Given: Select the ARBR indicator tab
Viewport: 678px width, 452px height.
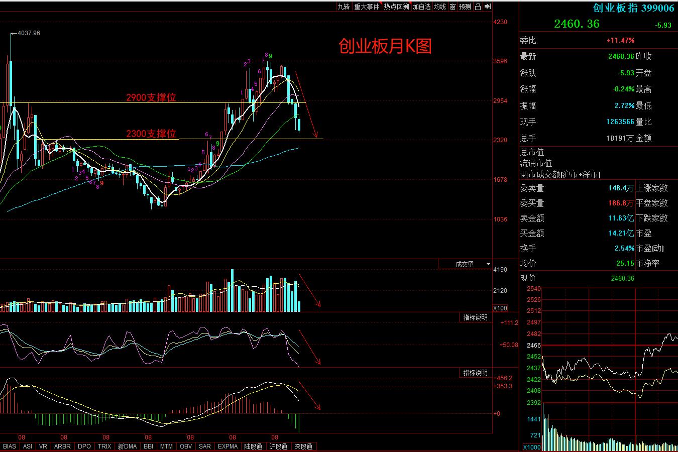Looking at the screenshot, I should click(x=63, y=446).
